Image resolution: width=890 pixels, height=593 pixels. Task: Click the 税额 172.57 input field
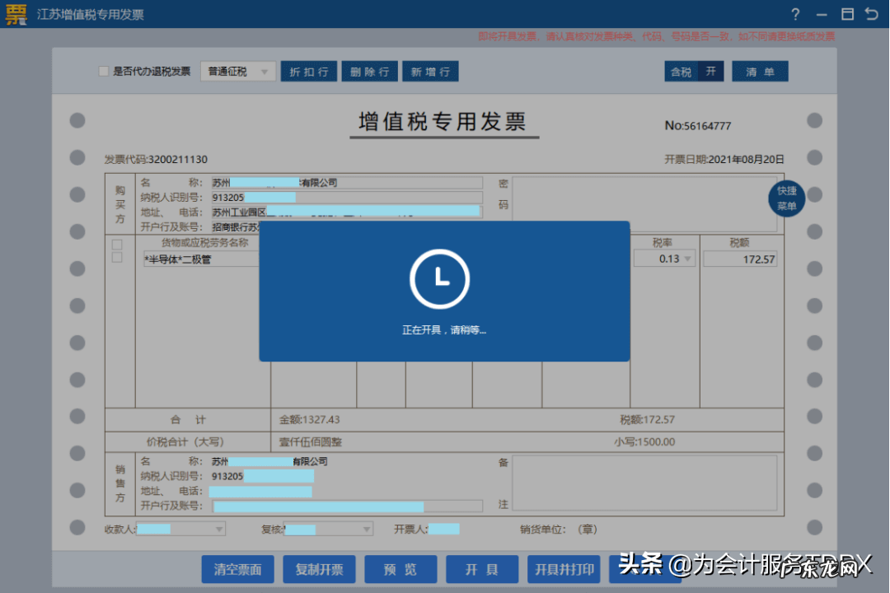click(740, 259)
